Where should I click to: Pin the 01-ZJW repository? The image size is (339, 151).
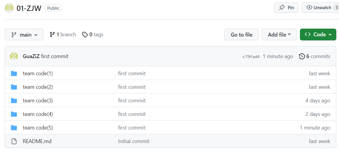tap(287, 8)
